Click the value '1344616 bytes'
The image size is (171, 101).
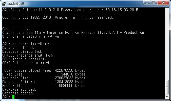[x=72, y=74]
